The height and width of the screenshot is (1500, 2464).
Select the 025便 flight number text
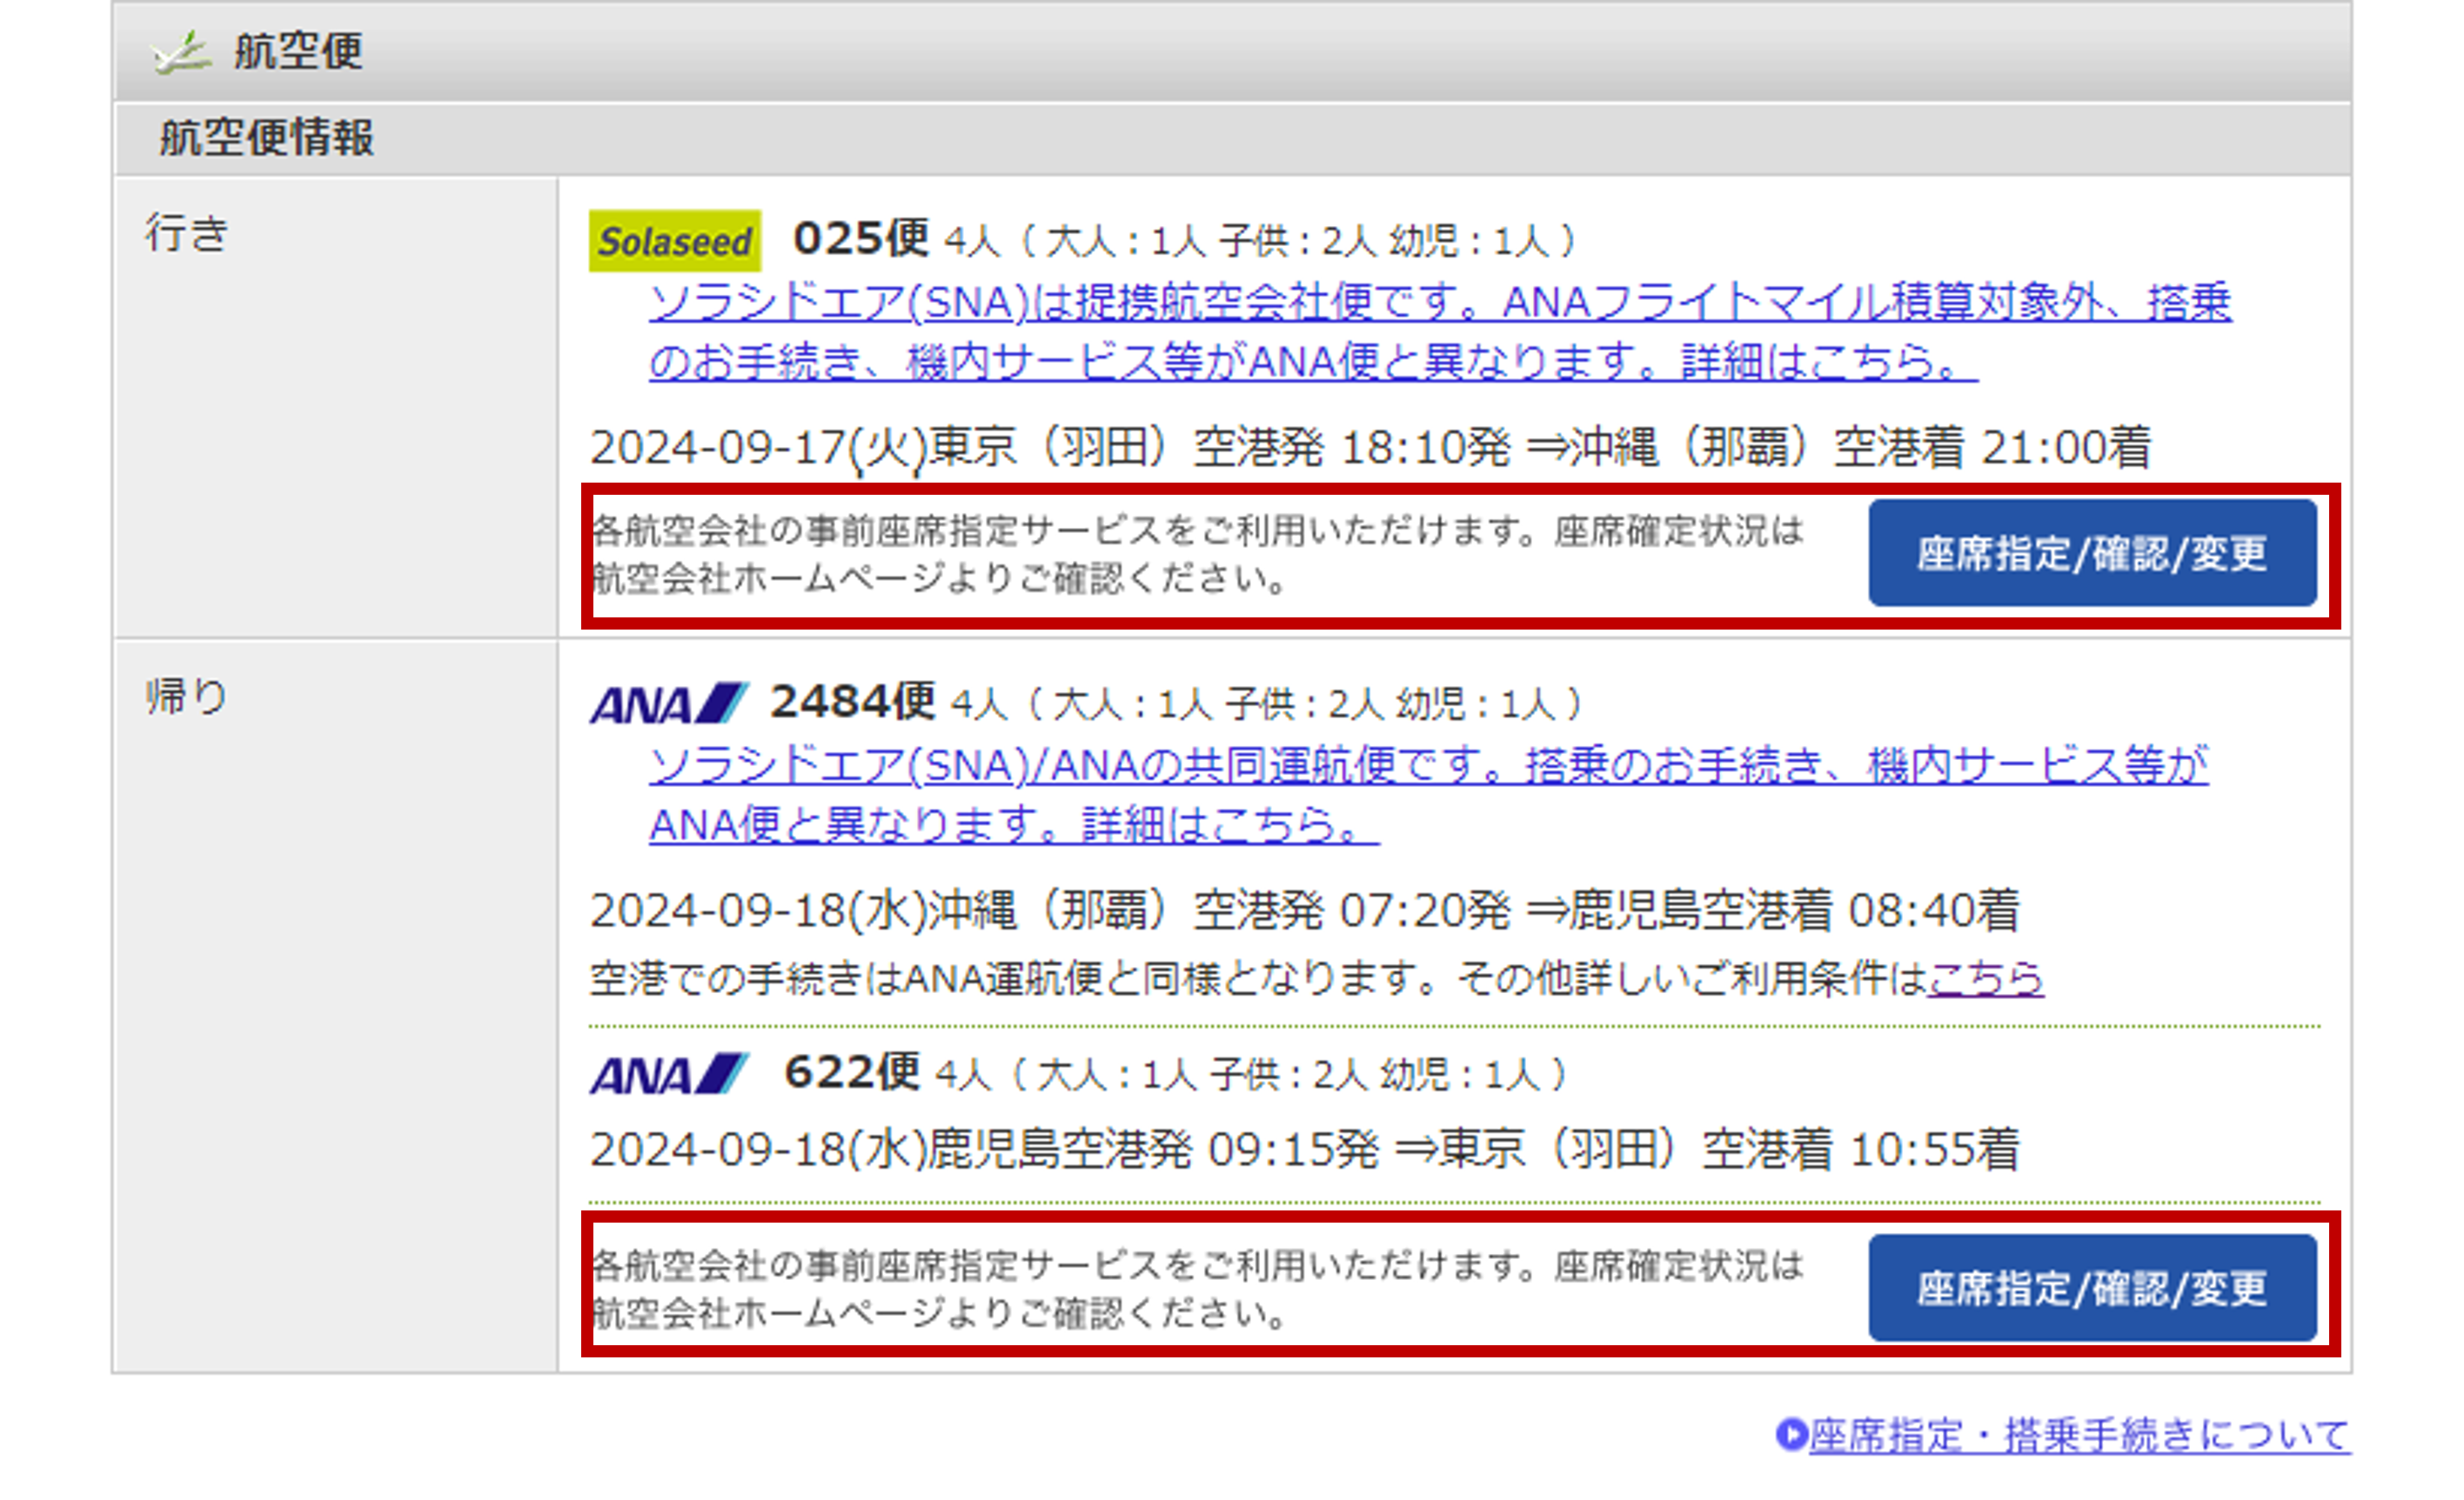pyautogui.click(x=860, y=239)
